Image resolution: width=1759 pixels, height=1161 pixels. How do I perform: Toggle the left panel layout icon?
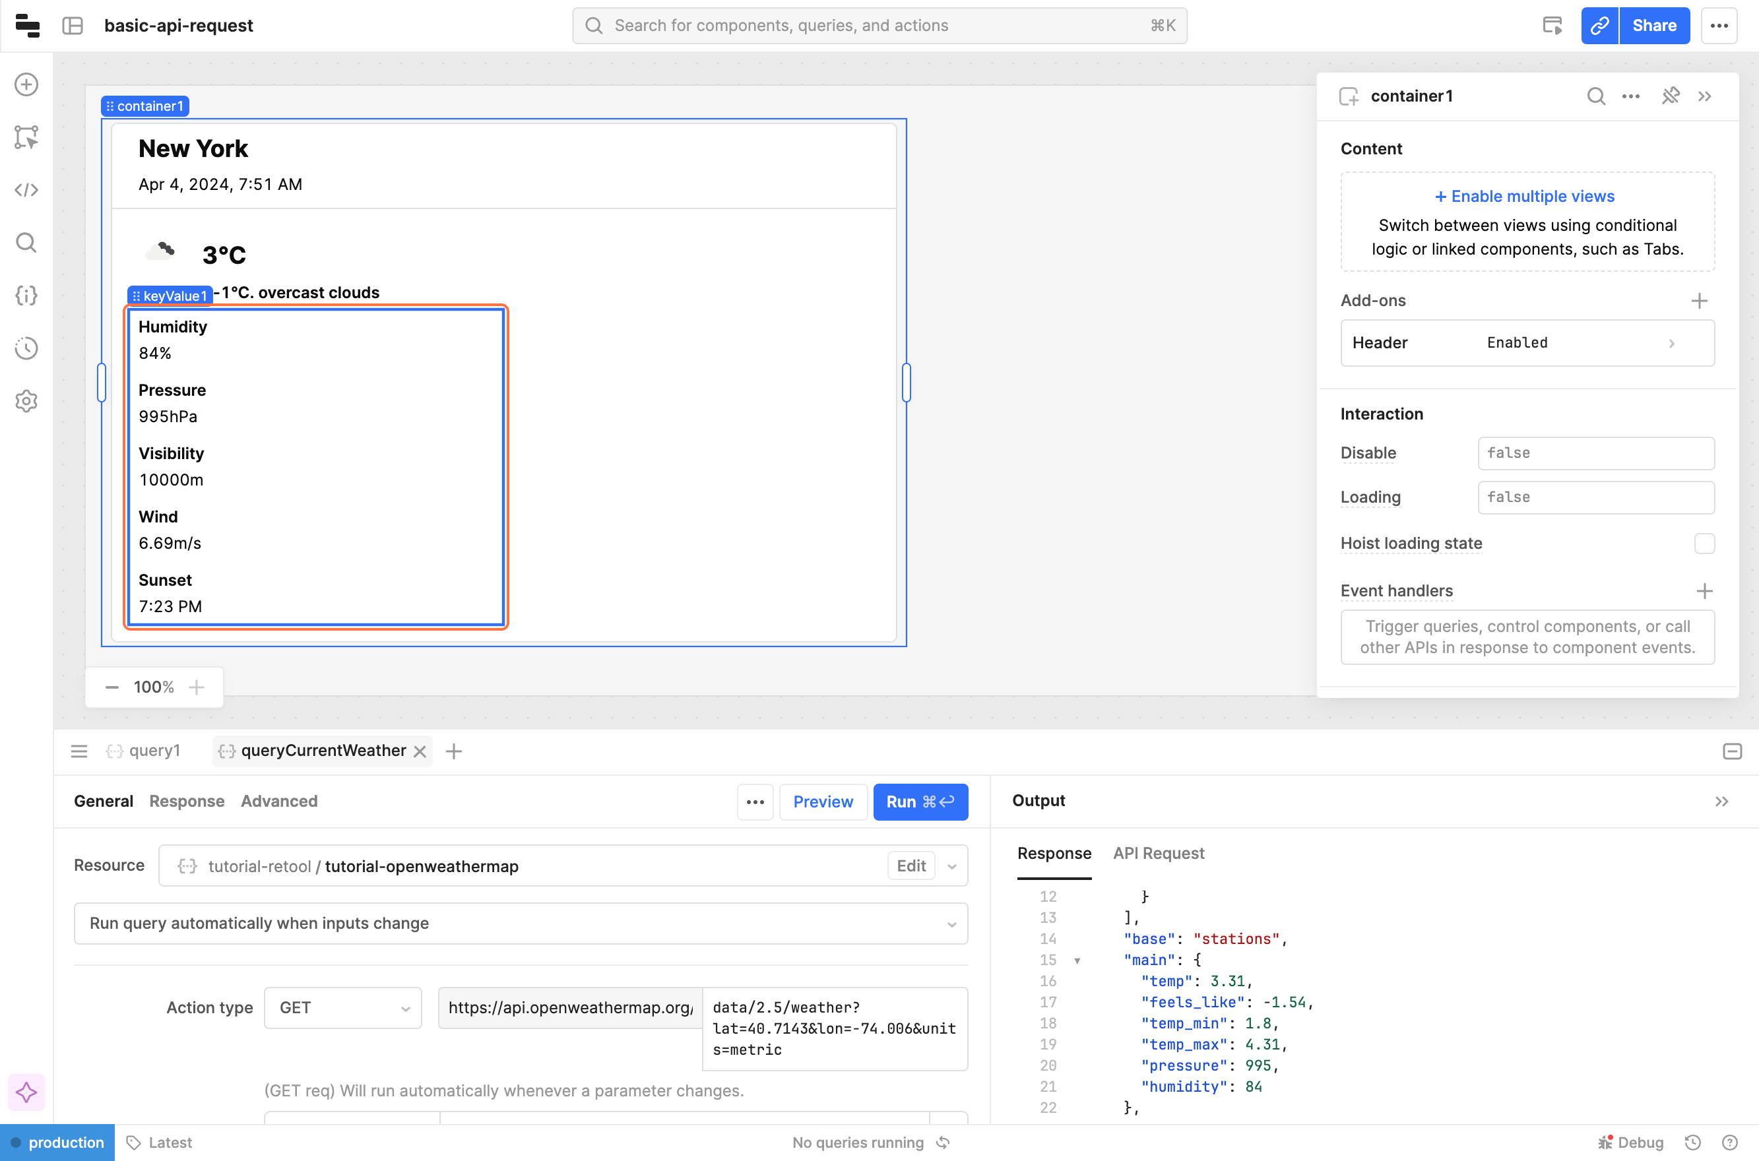(x=73, y=26)
